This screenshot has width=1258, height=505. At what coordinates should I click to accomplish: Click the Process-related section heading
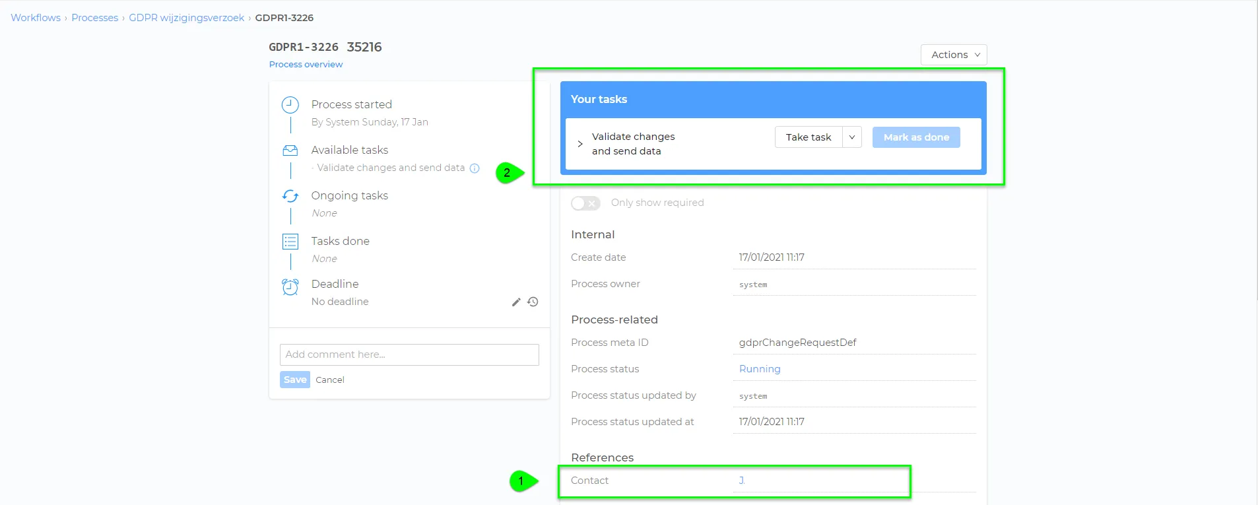click(x=614, y=320)
